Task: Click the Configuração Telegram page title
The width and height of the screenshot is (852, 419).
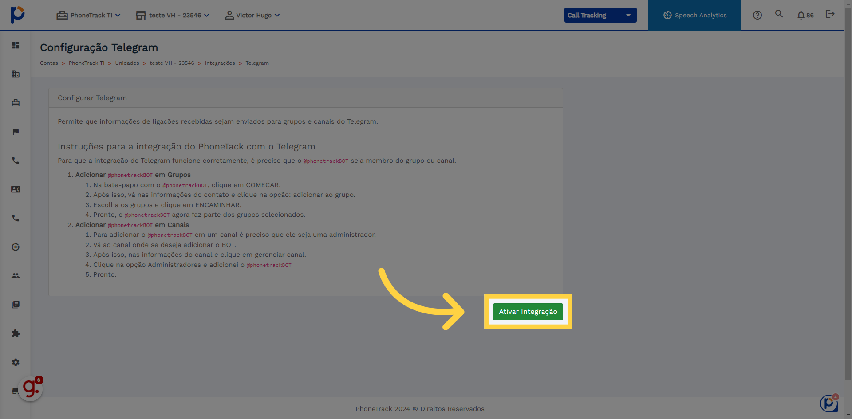Action: (x=99, y=47)
